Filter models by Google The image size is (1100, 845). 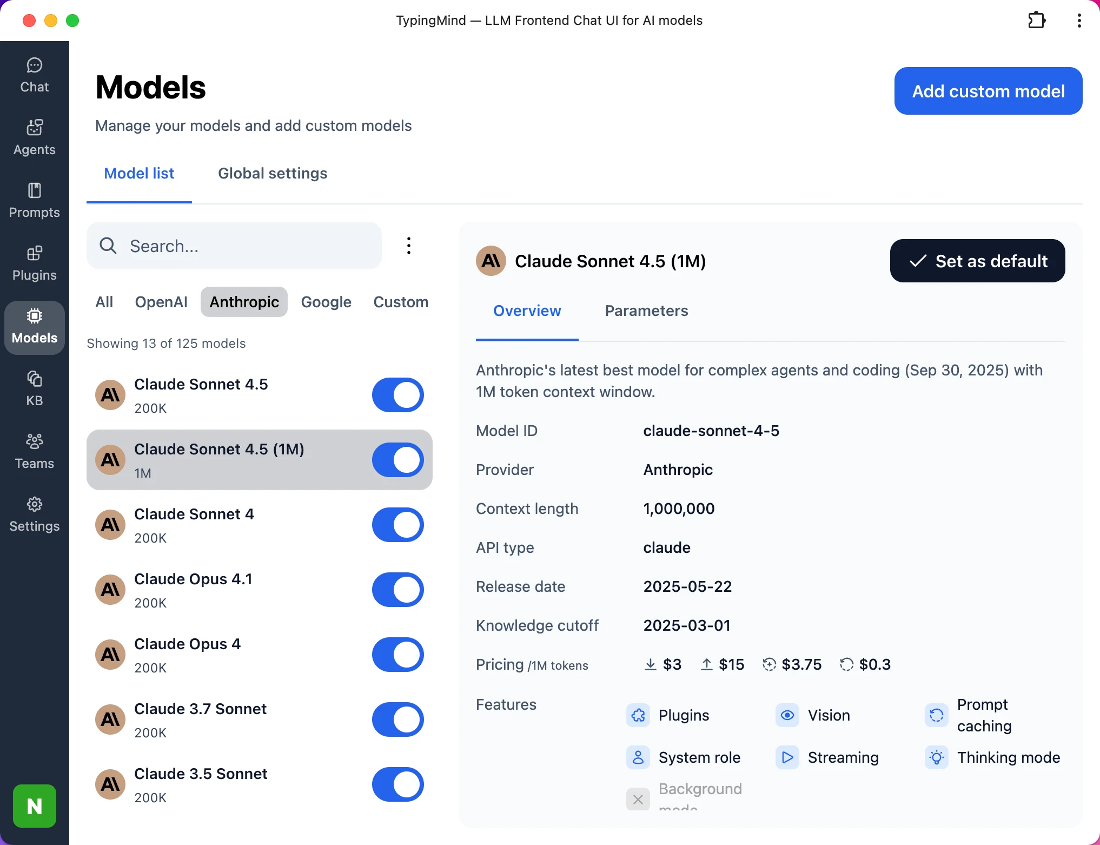[x=326, y=302]
